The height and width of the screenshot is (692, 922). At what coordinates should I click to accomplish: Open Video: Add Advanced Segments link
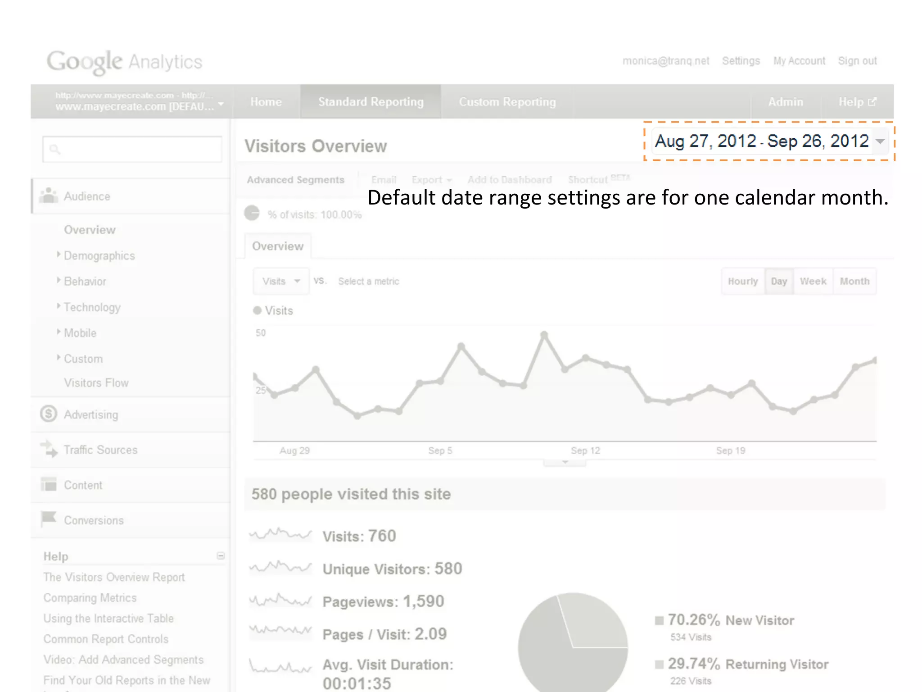pos(123,660)
